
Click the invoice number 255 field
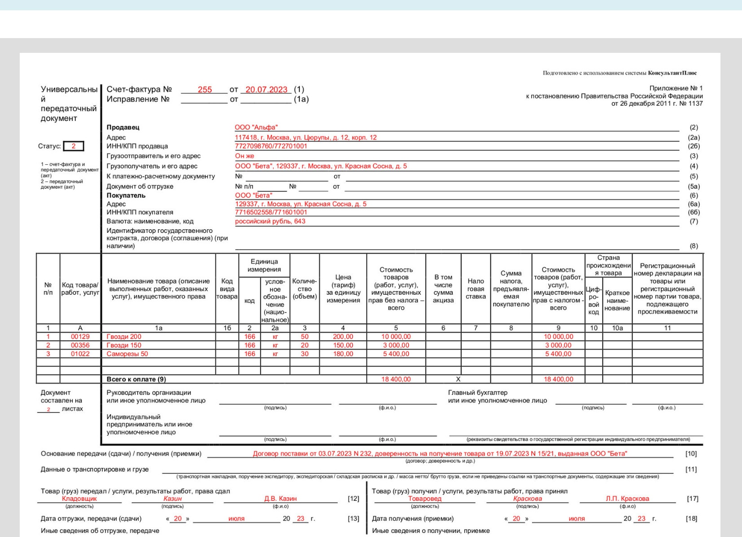pyautogui.click(x=205, y=90)
